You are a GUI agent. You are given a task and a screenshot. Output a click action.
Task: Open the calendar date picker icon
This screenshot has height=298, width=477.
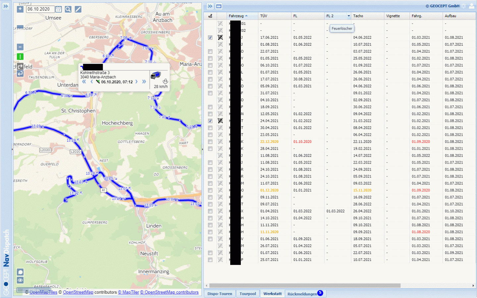pyautogui.click(x=58, y=9)
